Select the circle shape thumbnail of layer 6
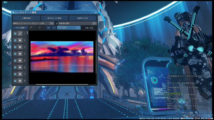The image size is (214, 120). pos(20,67)
